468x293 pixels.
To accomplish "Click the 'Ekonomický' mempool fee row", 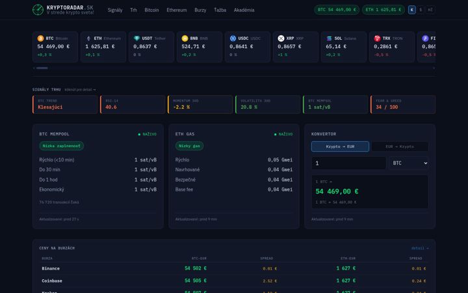I will click(x=98, y=189).
